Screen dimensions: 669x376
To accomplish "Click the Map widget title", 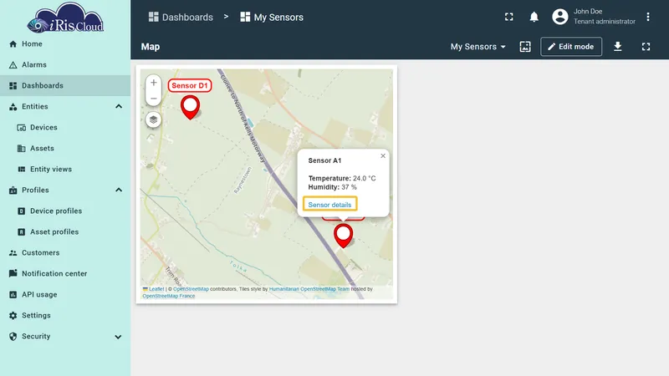I will click(x=151, y=47).
